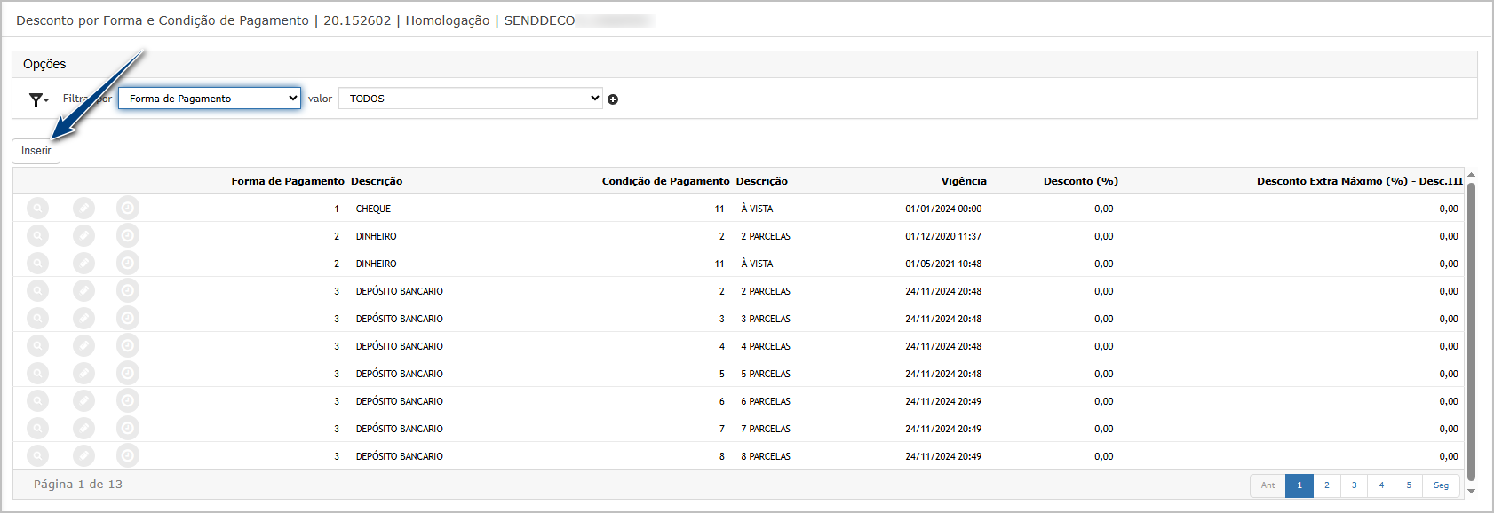Click the Condição de Pagamento column header

666,181
